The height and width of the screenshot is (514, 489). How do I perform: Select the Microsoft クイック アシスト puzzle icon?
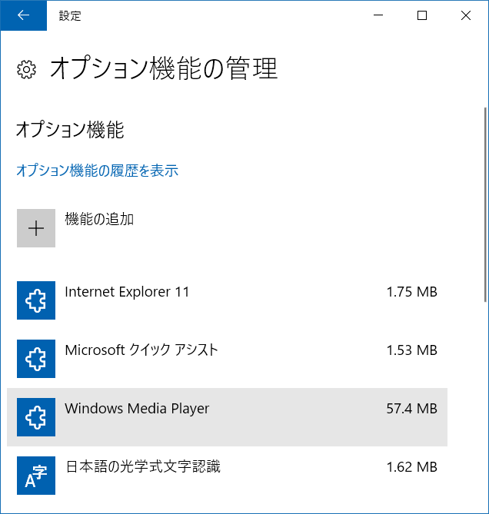[x=36, y=359]
